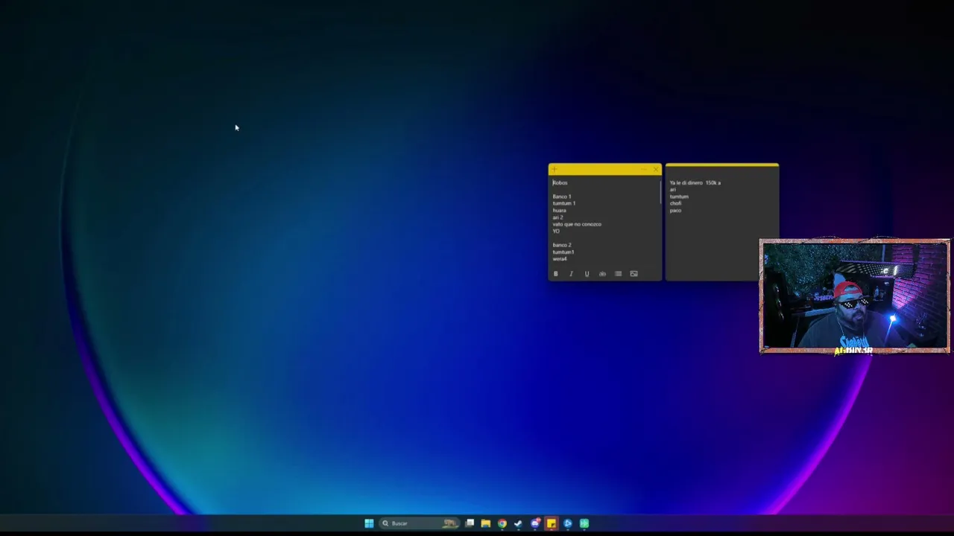
Task: Click the "Ya le di dinero 150k a" line
Action: [695, 182]
